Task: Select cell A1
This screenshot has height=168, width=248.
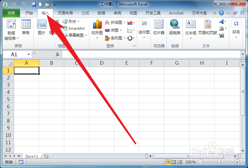Action: 26,70
